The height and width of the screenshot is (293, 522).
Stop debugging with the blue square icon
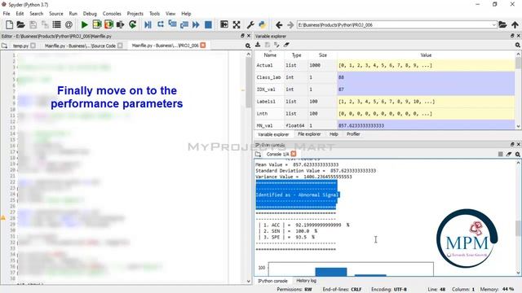[x=208, y=24]
